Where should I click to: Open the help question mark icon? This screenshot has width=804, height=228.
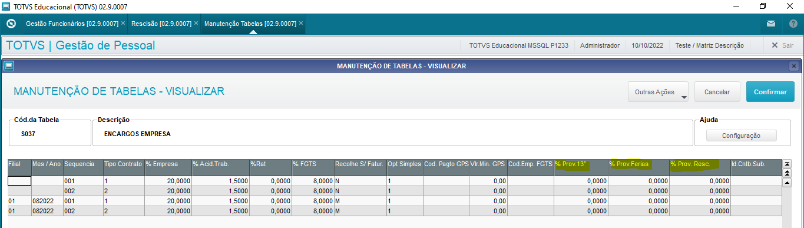click(793, 24)
